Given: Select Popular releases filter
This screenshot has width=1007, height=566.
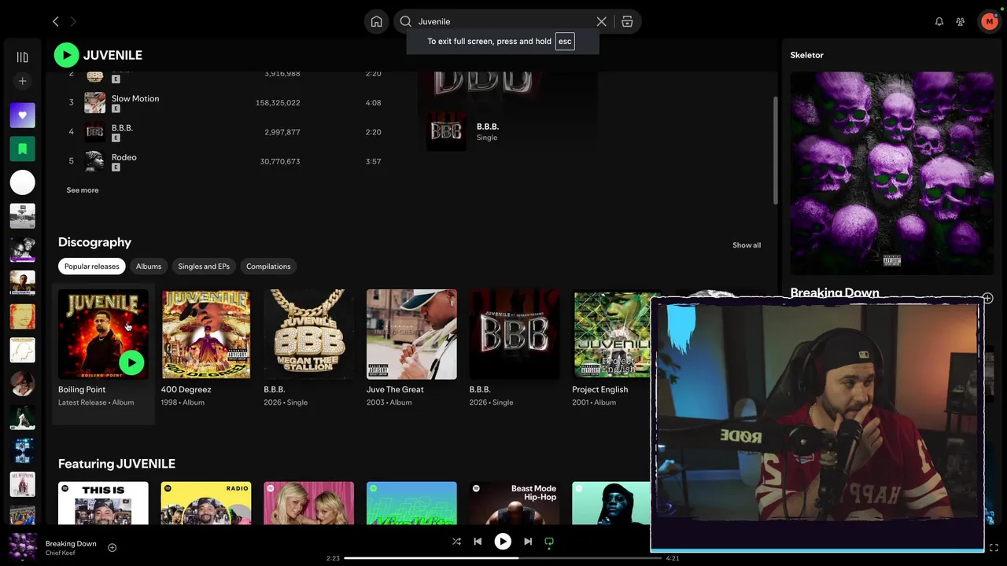Looking at the screenshot, I should pos(92,266).
